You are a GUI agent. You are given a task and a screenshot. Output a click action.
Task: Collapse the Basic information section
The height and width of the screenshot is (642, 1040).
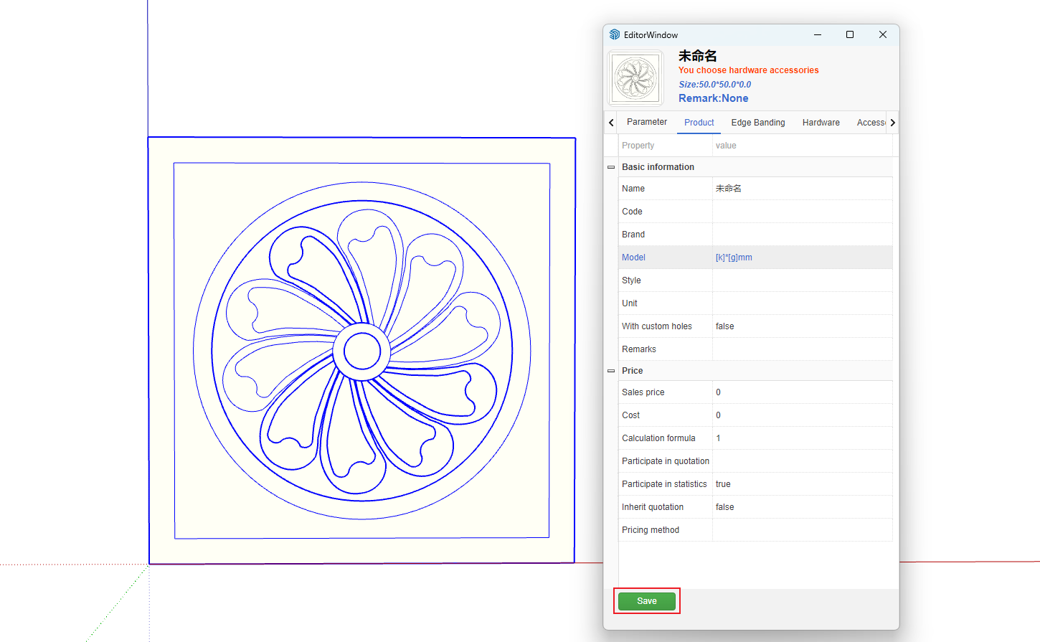point(611,167)
